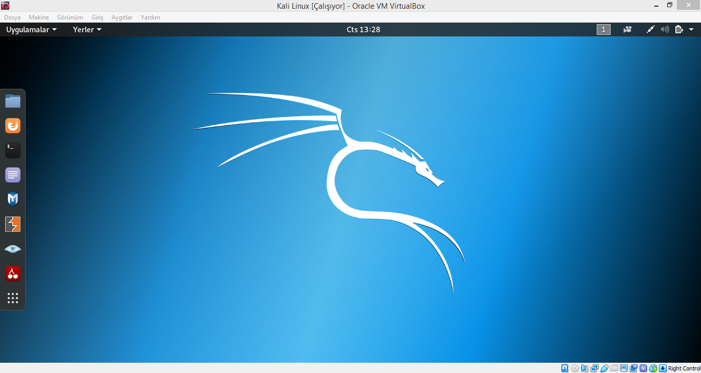
Task: Click the optical disc icon in VirtualBox status bar
Action: pos(575,368)
